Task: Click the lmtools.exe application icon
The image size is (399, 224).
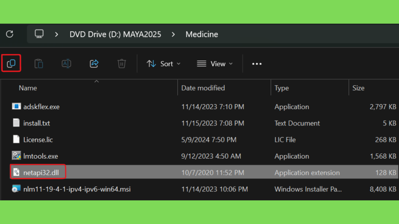Action: [16, 156]
